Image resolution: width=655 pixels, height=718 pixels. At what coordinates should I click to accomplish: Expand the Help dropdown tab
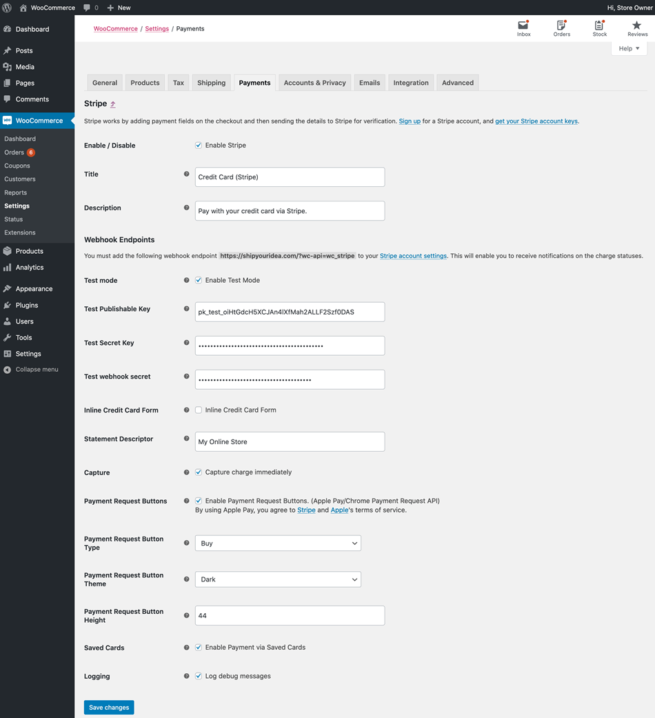(629, 48)
